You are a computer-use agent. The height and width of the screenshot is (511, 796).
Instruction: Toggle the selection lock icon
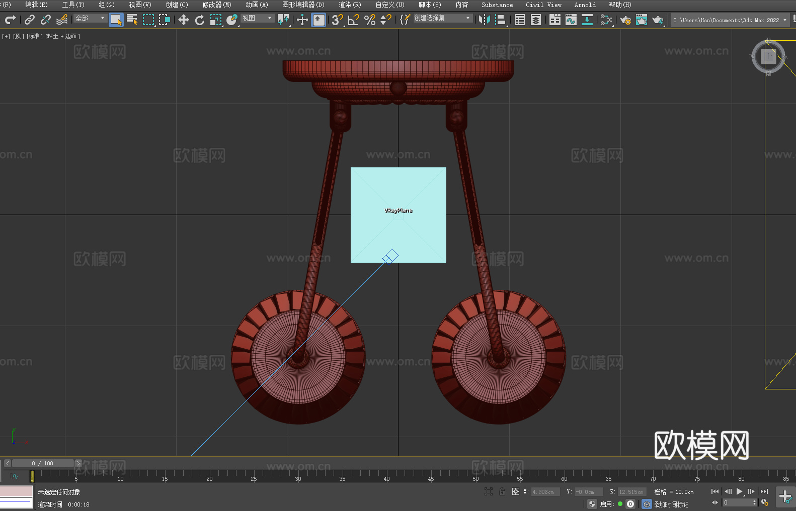point(502,492)
